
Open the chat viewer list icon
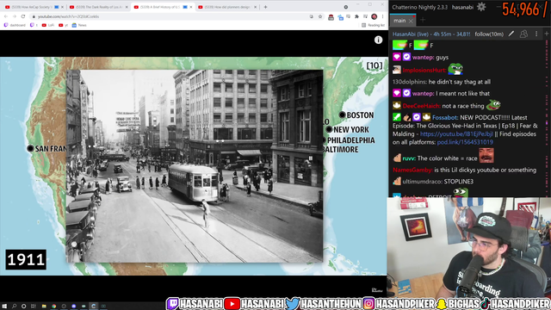click(x=523, y=34)
